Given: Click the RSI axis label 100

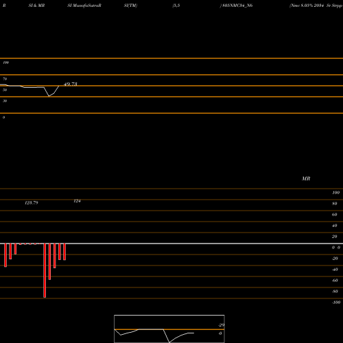Looking at the screenshot, I should click(5, 62).
